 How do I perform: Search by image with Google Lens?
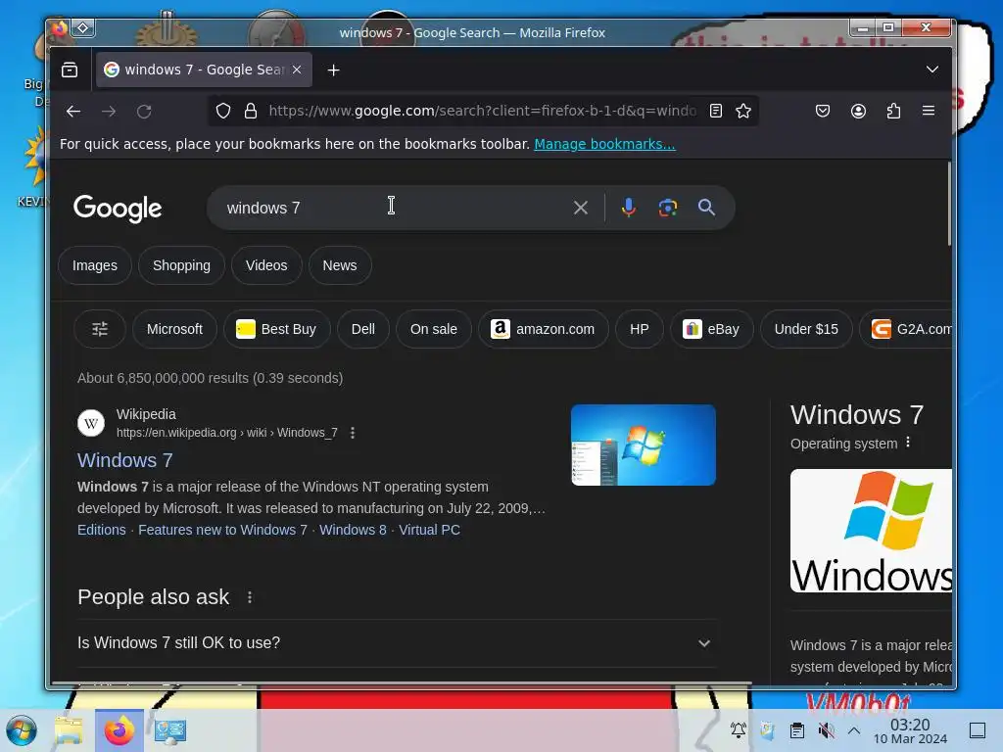point(668,208)
